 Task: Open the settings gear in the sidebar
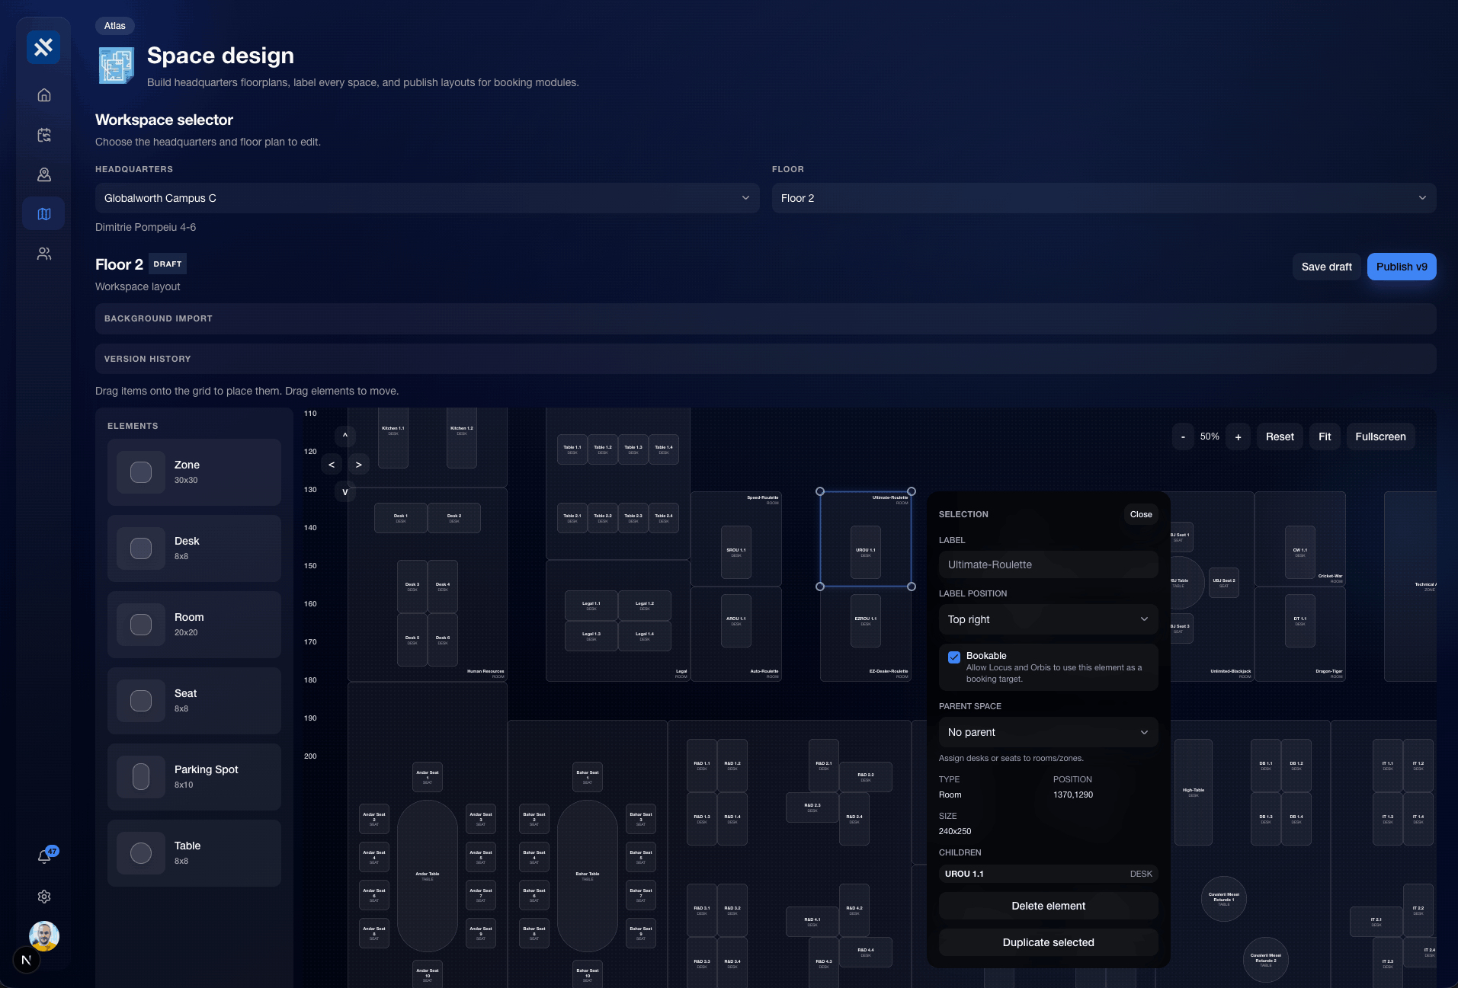tap(44, 897)
